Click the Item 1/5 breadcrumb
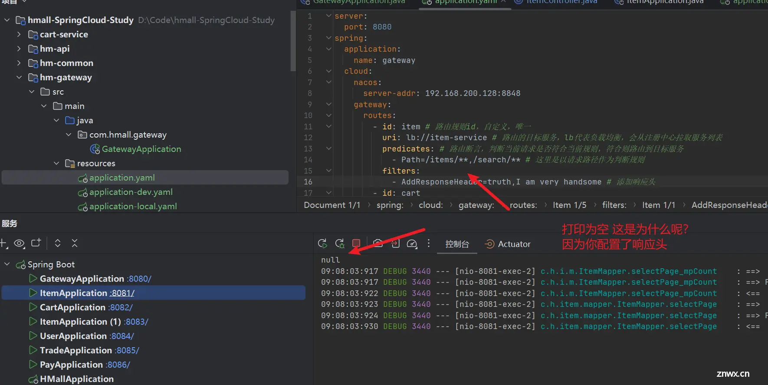 click(569, 205)
